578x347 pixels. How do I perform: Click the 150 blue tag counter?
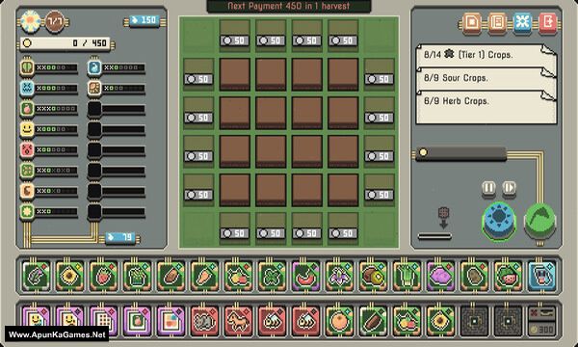[144, 20]
